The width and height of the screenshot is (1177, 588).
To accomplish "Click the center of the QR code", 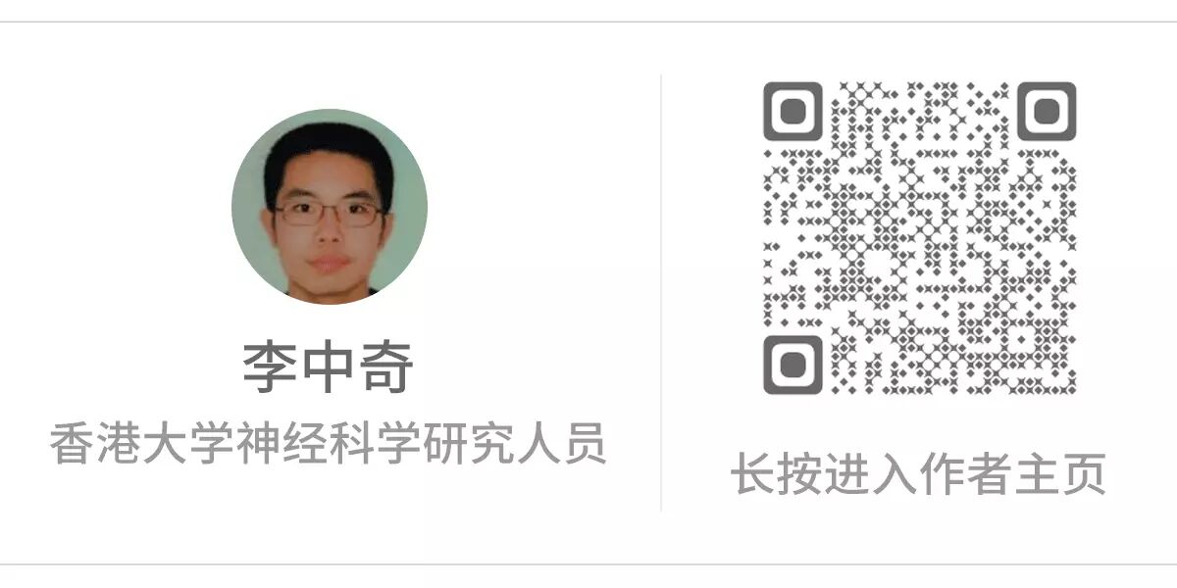I will 920,238.
